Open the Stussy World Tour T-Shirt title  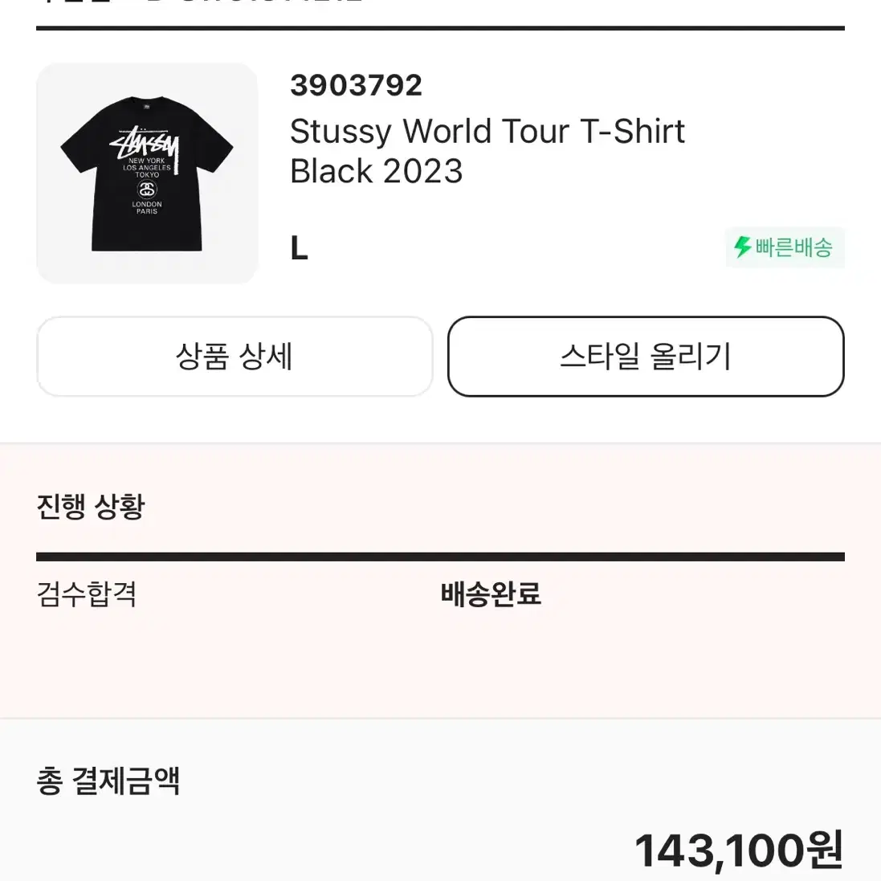tap(487, 132)
